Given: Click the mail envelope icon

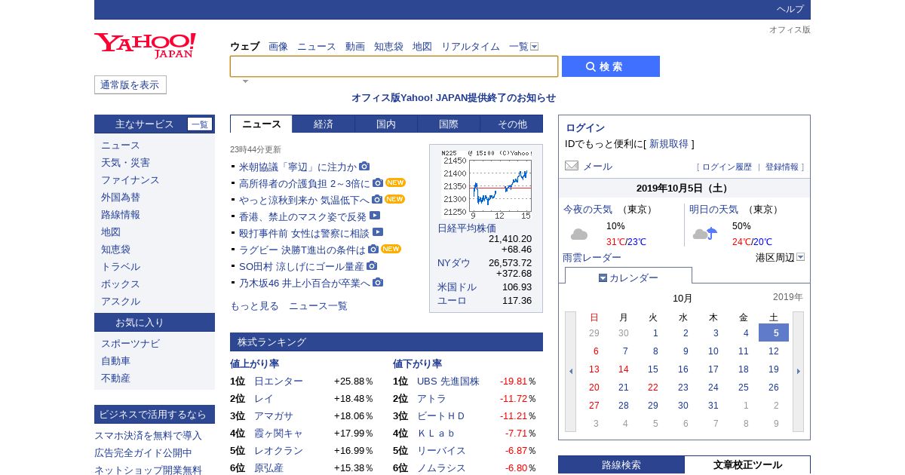Looking at the screenshot, I should [572, 166].
